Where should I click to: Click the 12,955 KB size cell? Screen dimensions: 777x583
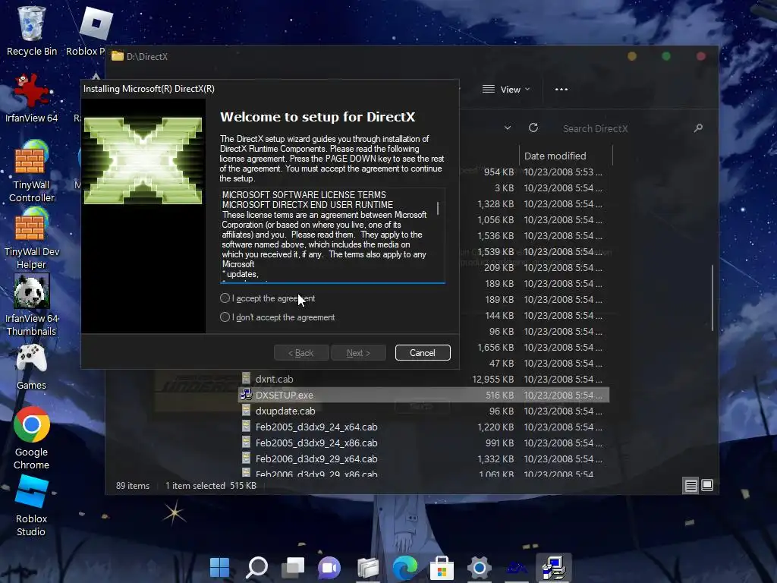pos(493,380)
